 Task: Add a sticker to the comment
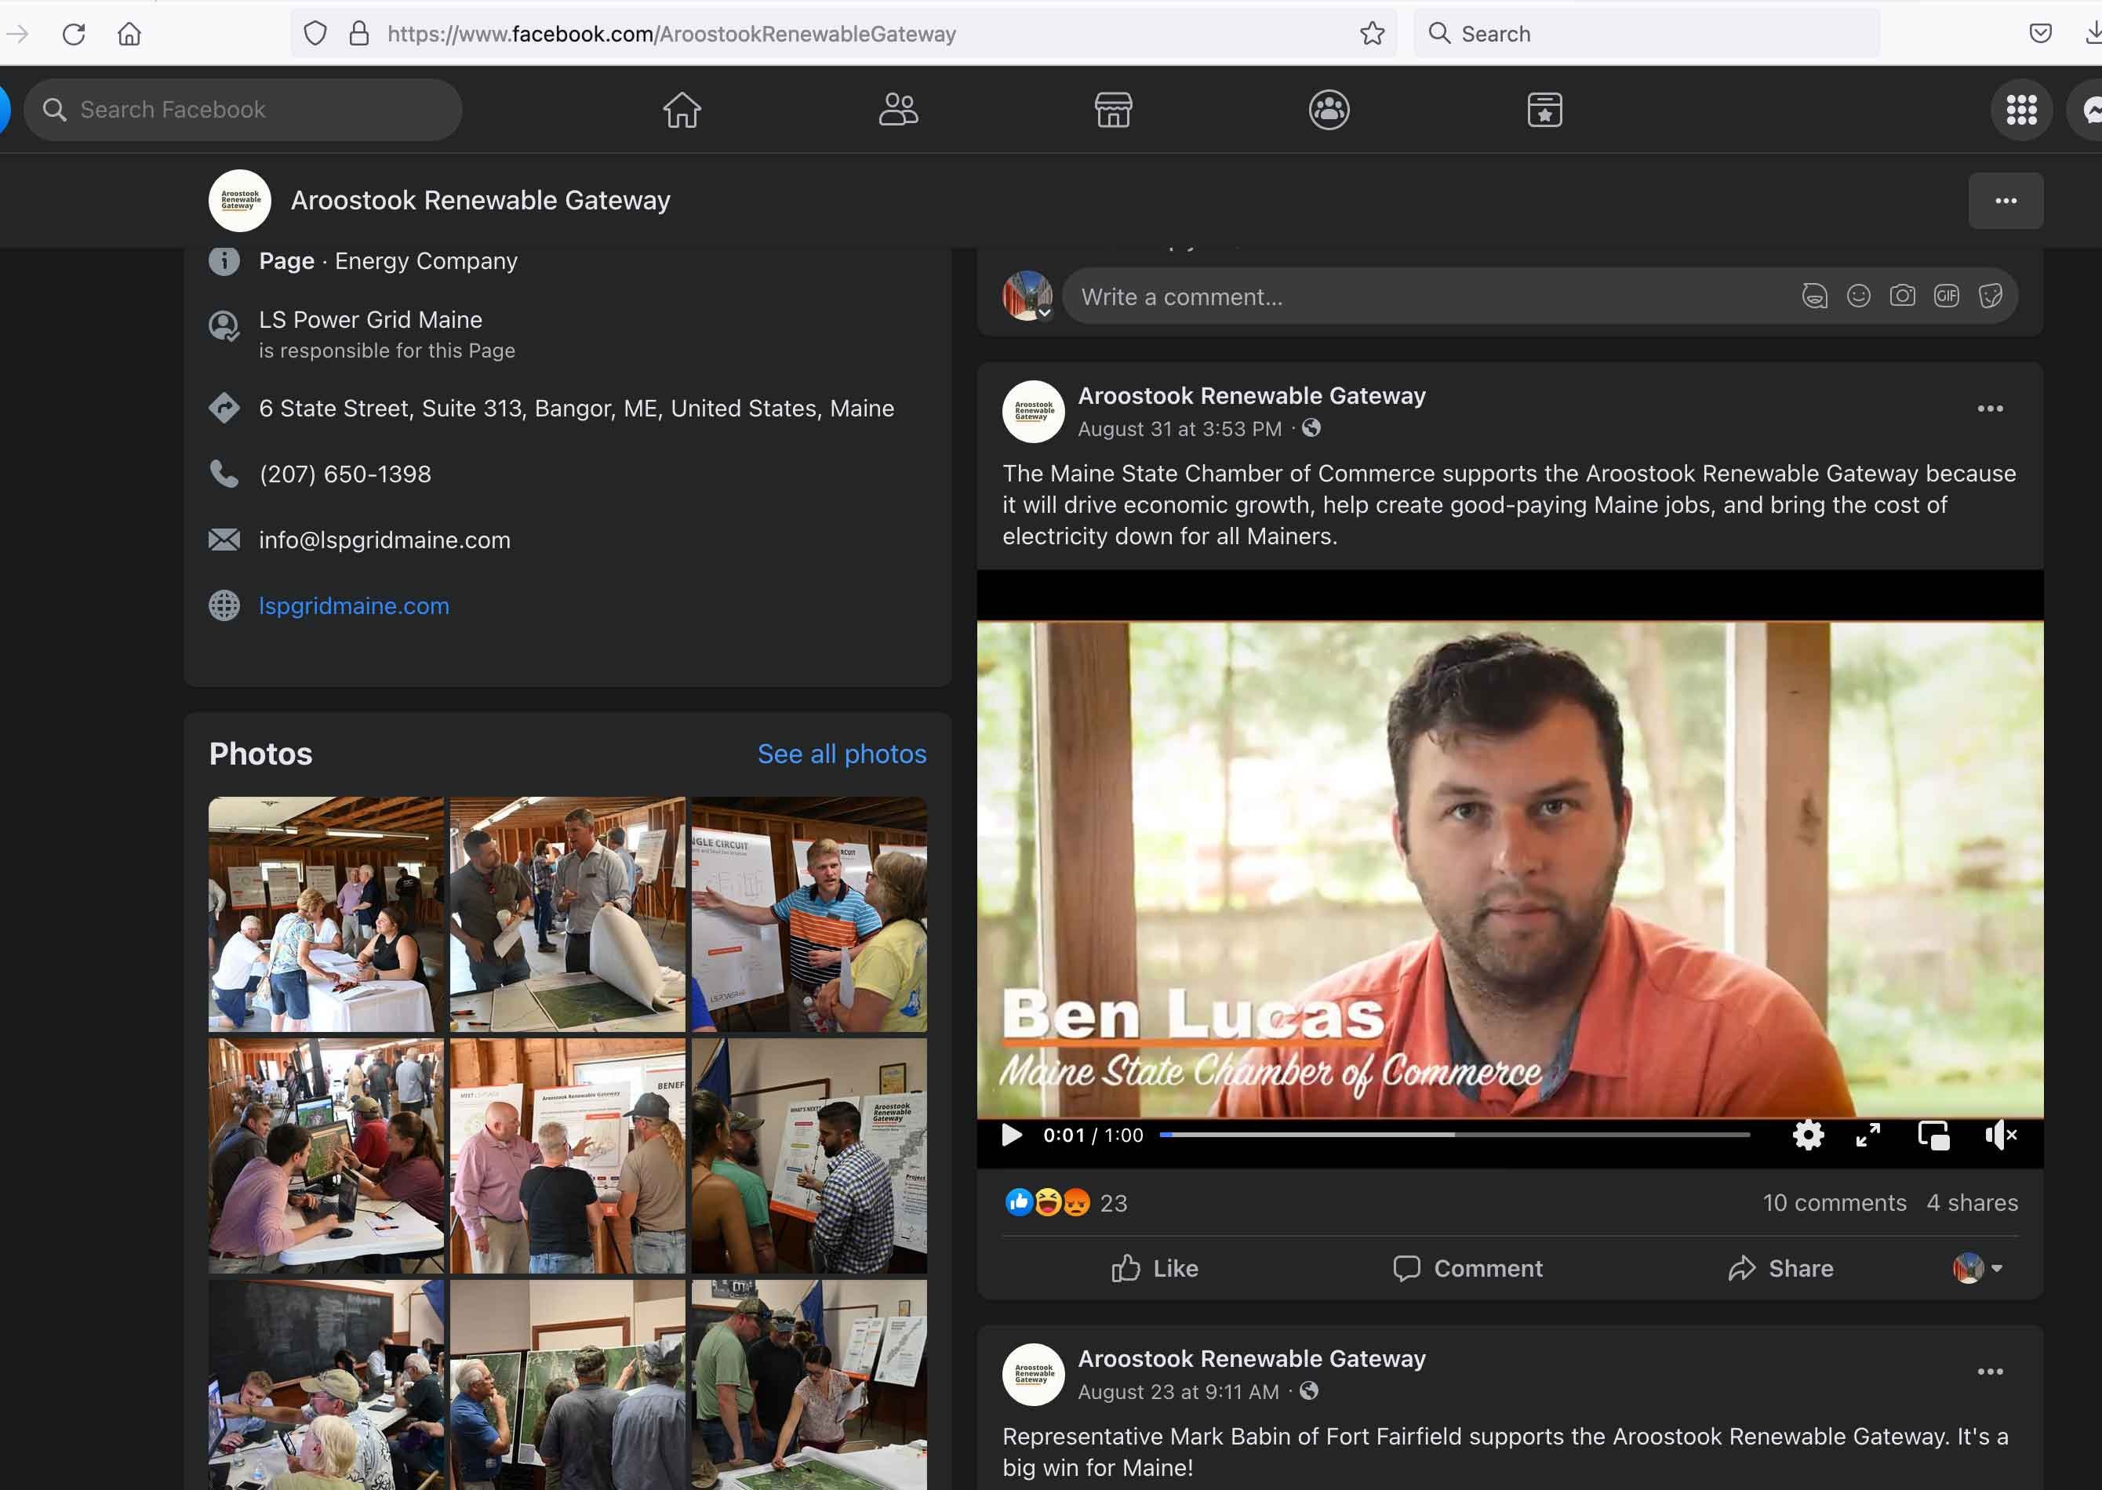tap(1990, 296)
